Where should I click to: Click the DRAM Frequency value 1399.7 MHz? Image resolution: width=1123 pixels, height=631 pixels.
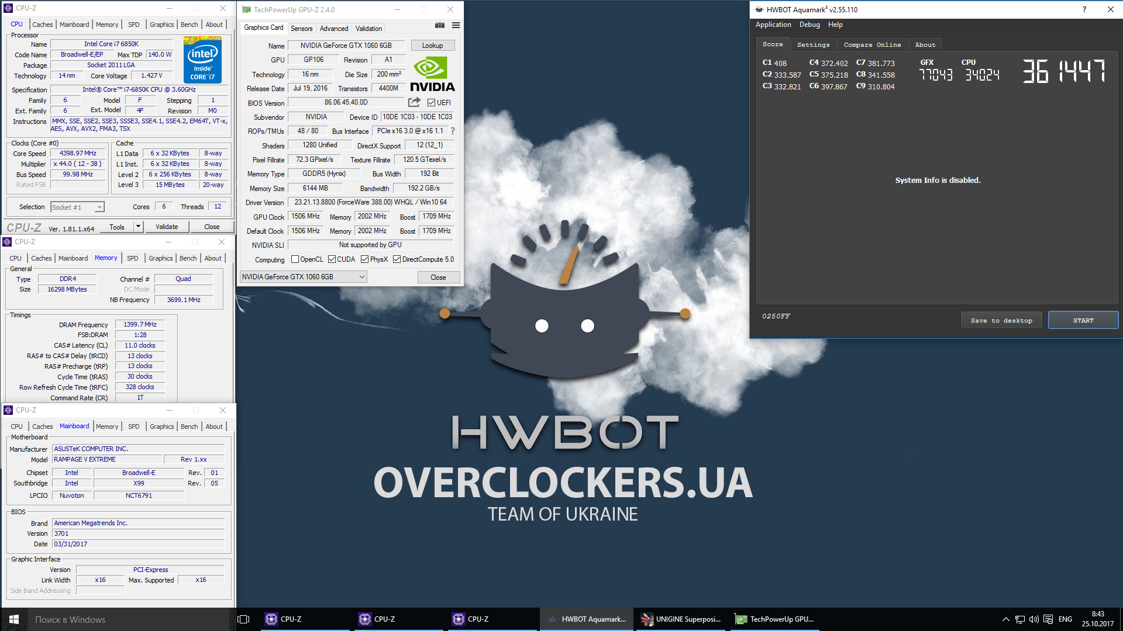tap(140, 324)
